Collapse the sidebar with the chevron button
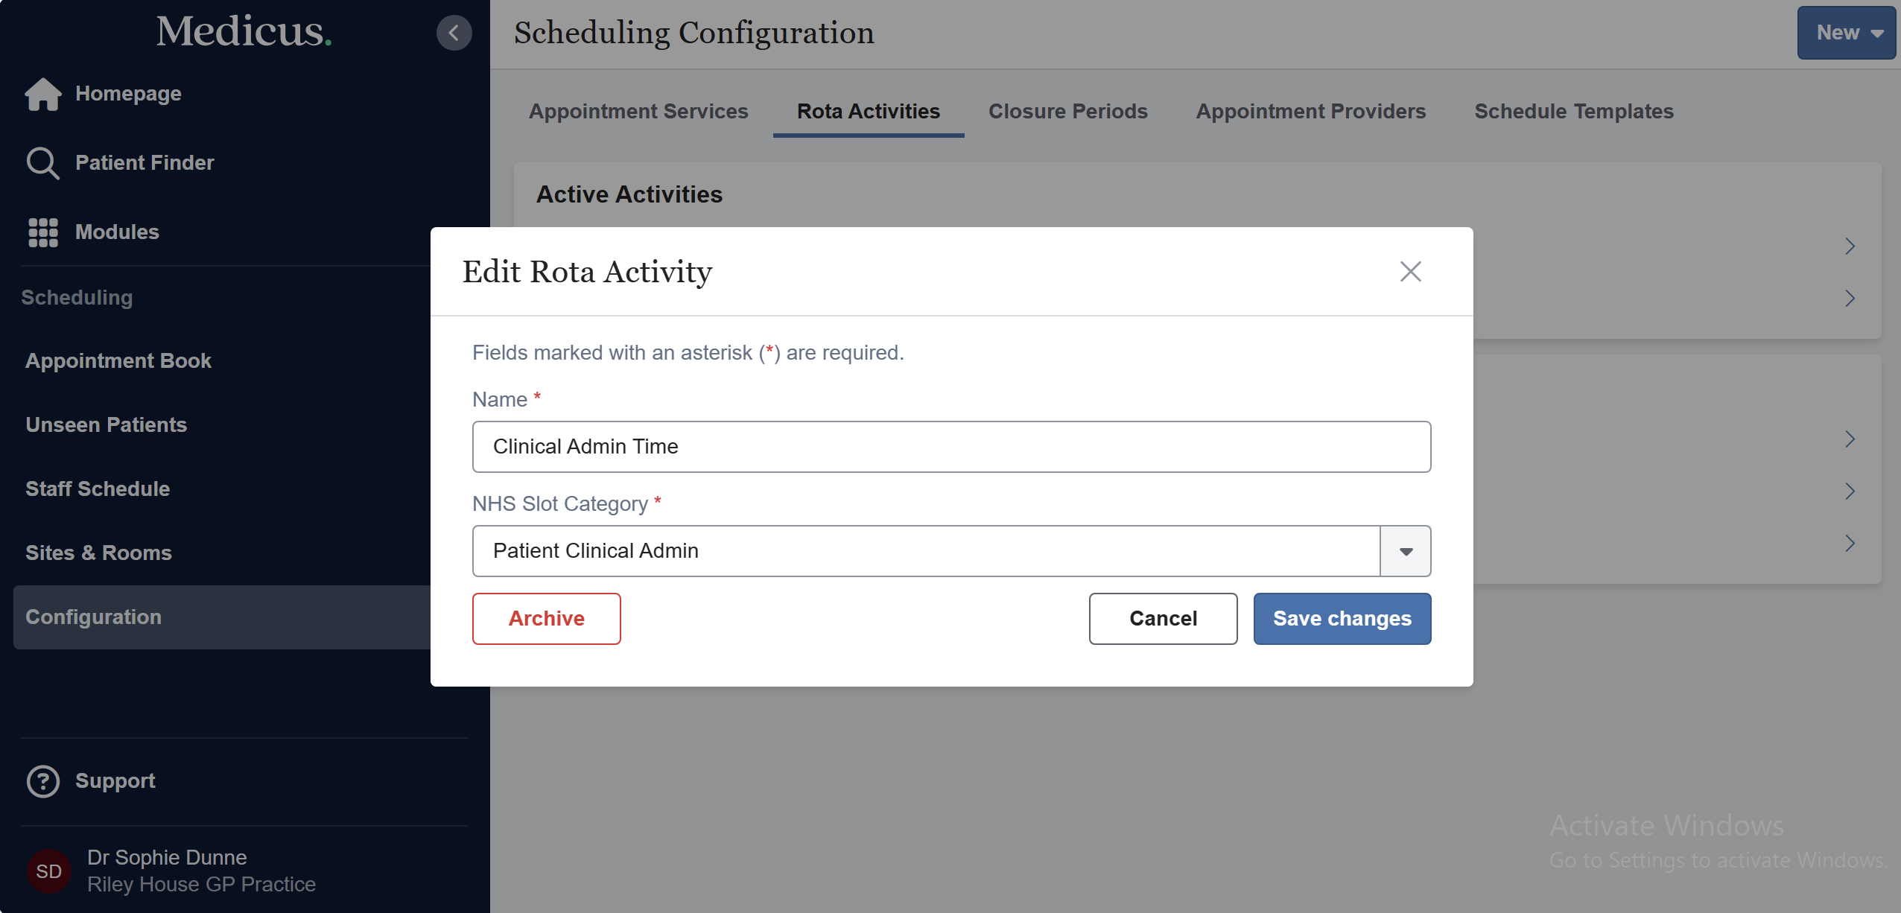1901x913 pixels. pos(454,32)
